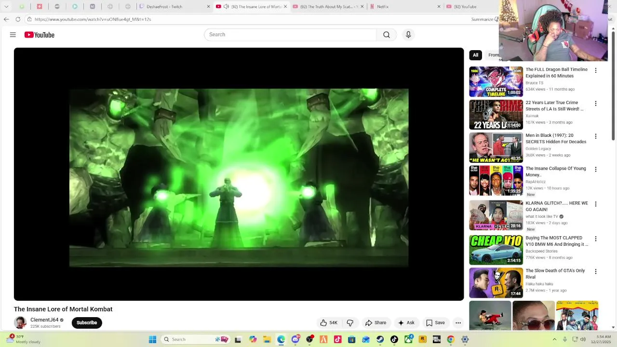Show hidden system tray icons chevron
This screenshot has height=347, width=617.
click(554, 339)
